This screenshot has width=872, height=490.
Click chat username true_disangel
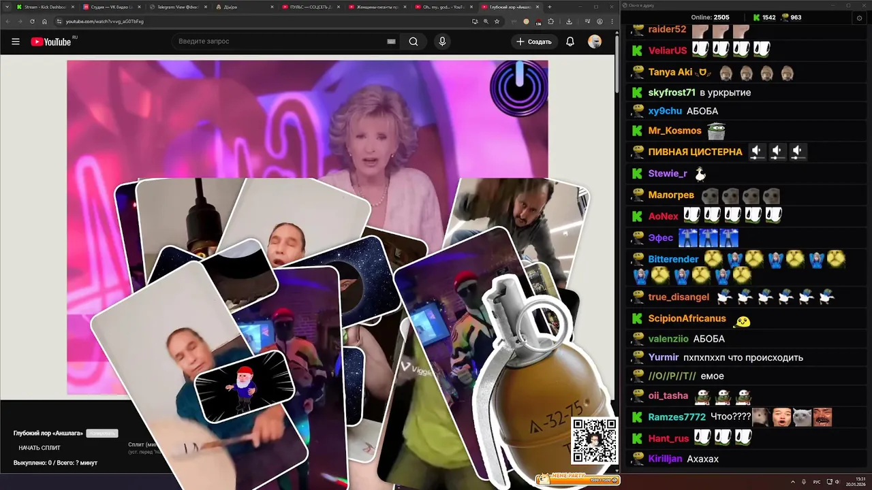pyautogui.click(x=679, y=297)
